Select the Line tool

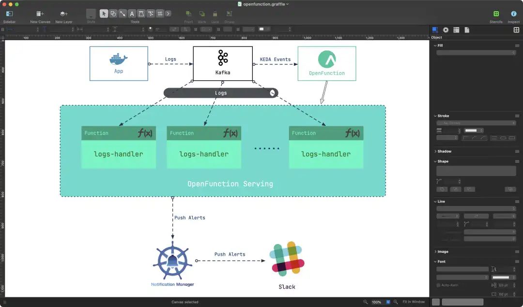click(123, 14)
